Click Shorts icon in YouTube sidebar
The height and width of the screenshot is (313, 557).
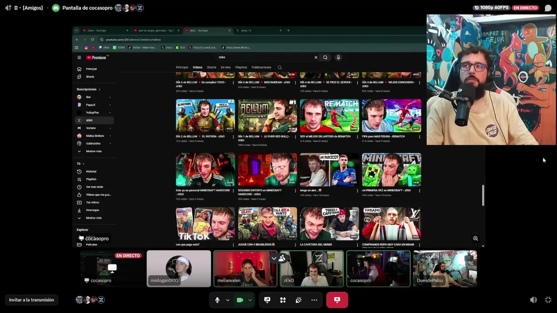click(x=79, y=77)
